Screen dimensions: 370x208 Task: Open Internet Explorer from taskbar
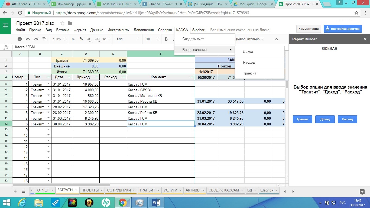coord(22,202)
